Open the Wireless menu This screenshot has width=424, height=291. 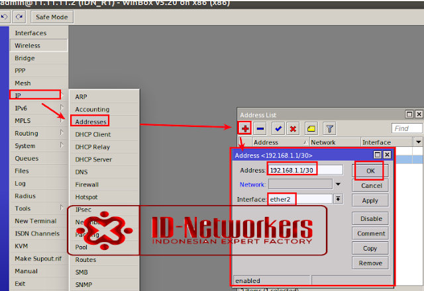tap(38, 46)
